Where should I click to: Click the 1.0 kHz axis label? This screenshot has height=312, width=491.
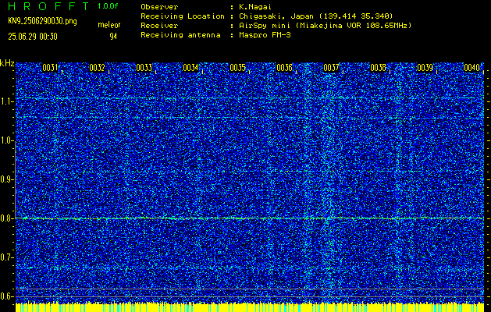[6, 140]
